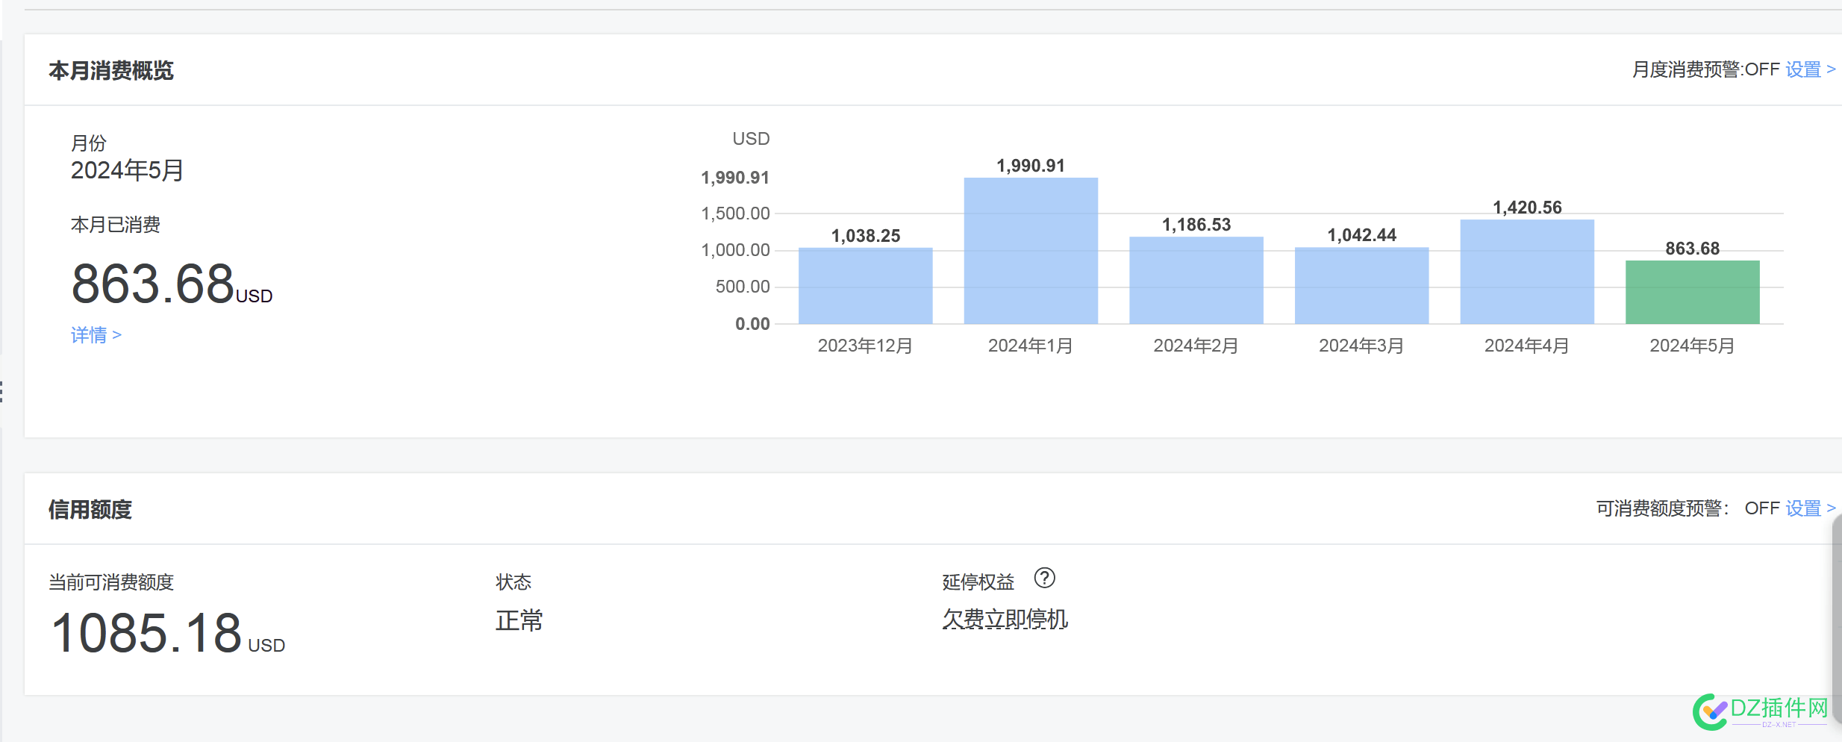
Task: Click the 1,500.00 y-axis label
Action: (x=735, y=213)
